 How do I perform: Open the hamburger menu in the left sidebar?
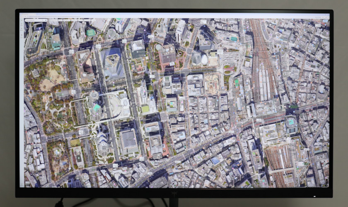click(22, 20)
